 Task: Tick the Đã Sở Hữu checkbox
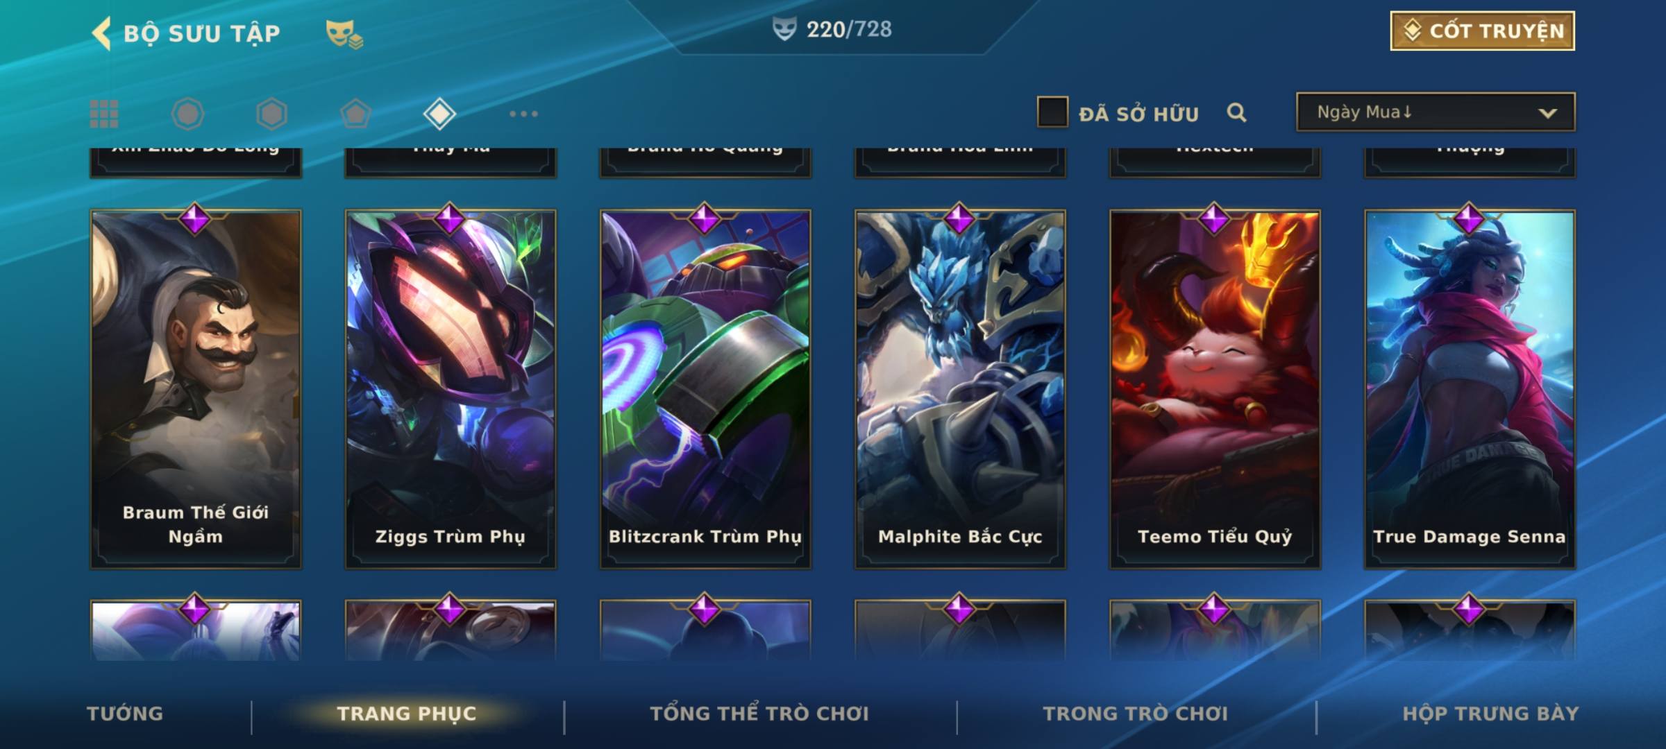click(1052, 112)
